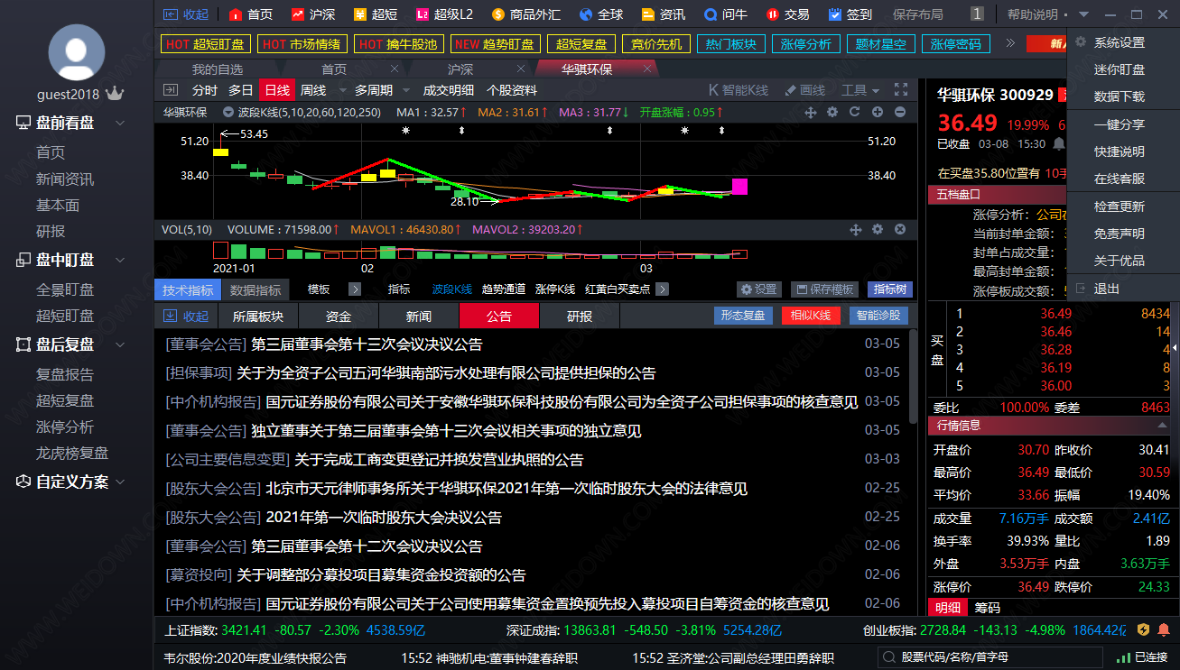Refresh the K-line chart

[855, 113]
